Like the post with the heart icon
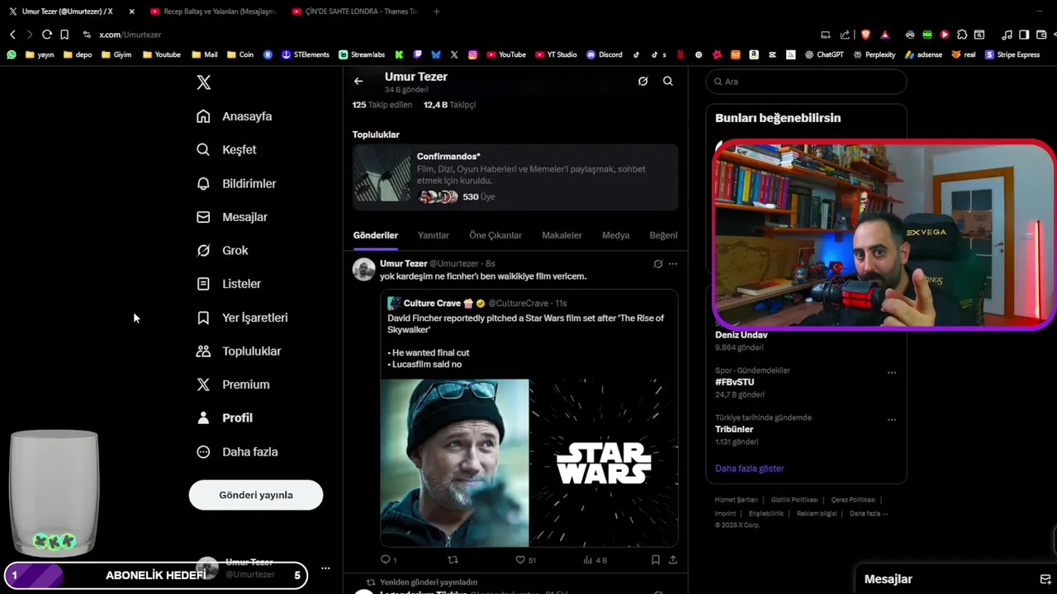Viewport: 1057px width, 594px height. (520, 559)
